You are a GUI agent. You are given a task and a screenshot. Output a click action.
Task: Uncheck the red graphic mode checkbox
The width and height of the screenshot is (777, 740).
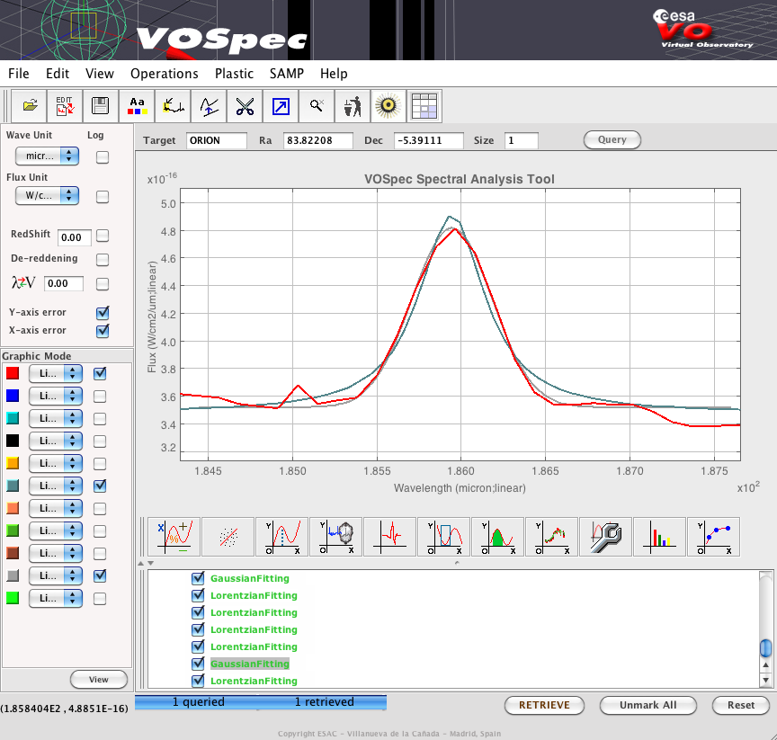click(x=100, y=373)
